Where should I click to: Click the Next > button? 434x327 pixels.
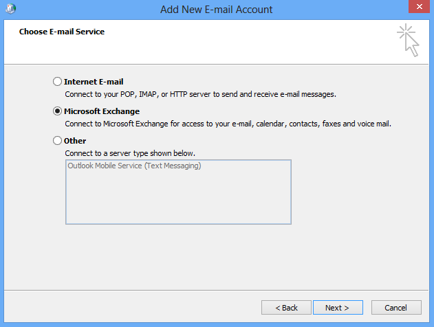[338, 307]
